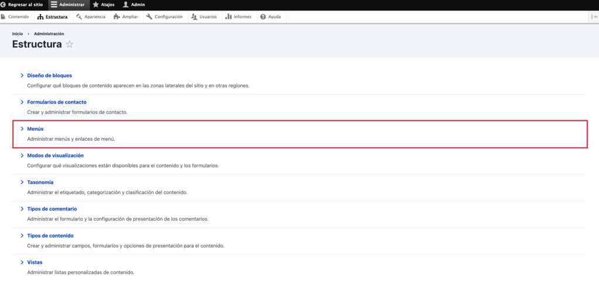The height and width of the screenshot is (281, 599).
Task: Expand chevron beside Tipos de contenido
Action: coord(22,235)
